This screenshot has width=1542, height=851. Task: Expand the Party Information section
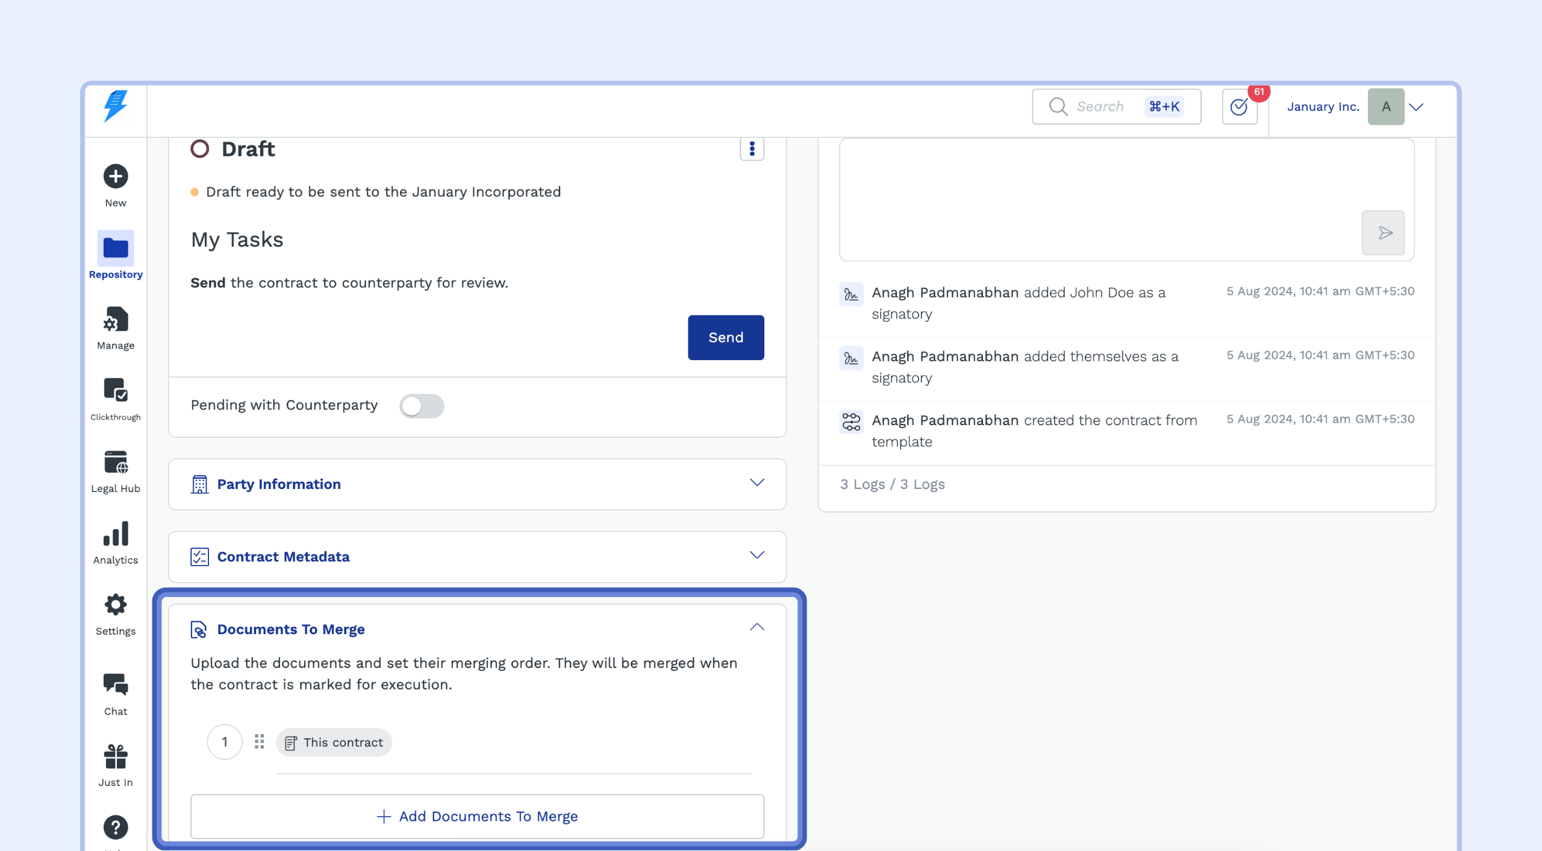(x=757, y=483)
